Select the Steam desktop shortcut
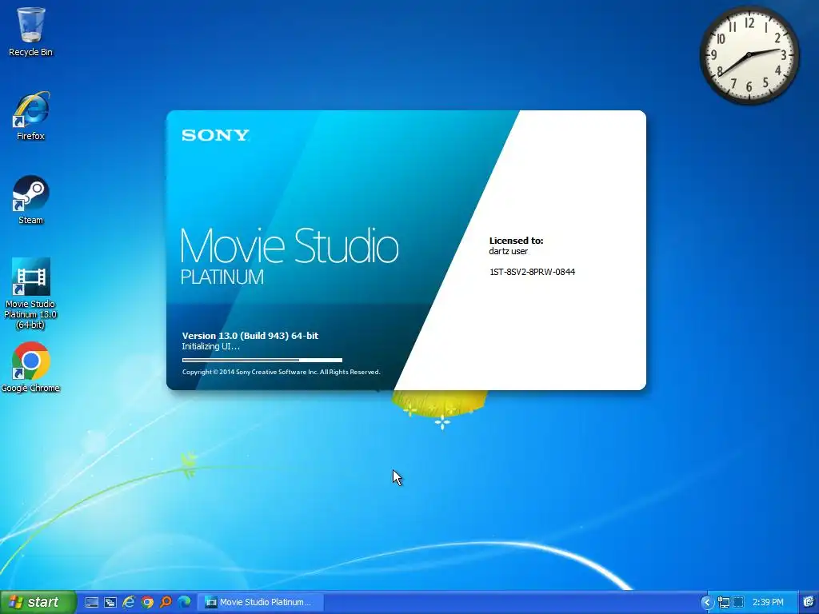The image size is (819, 614). (x=31, y=199)
